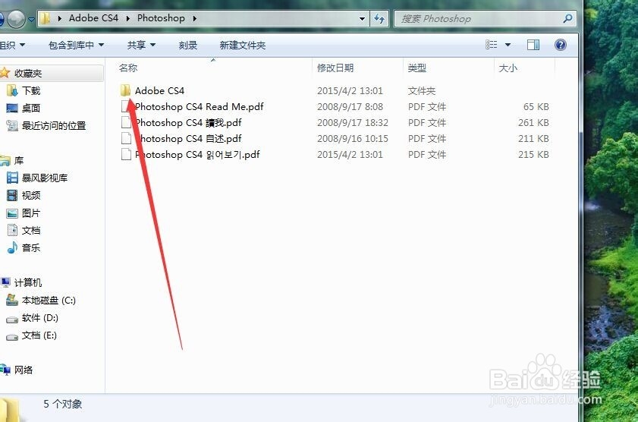Image resolution: width=638 pixels, height=422 pixels.
Task: Click the 文件夹 type cell
Action: click(422, 90)
